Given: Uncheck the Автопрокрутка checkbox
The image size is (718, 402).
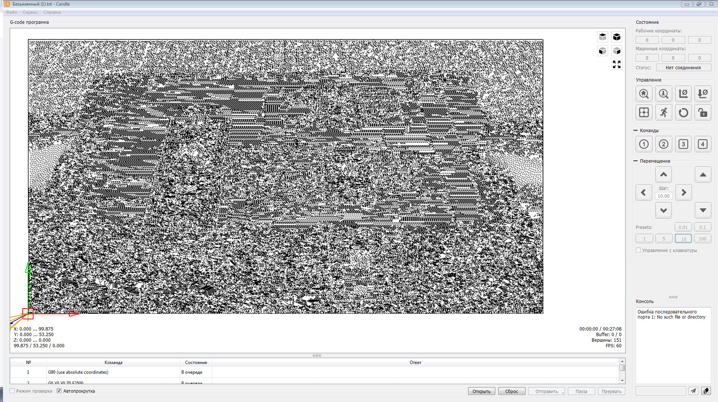Looking at the screenshot, I should click(59, 391).
